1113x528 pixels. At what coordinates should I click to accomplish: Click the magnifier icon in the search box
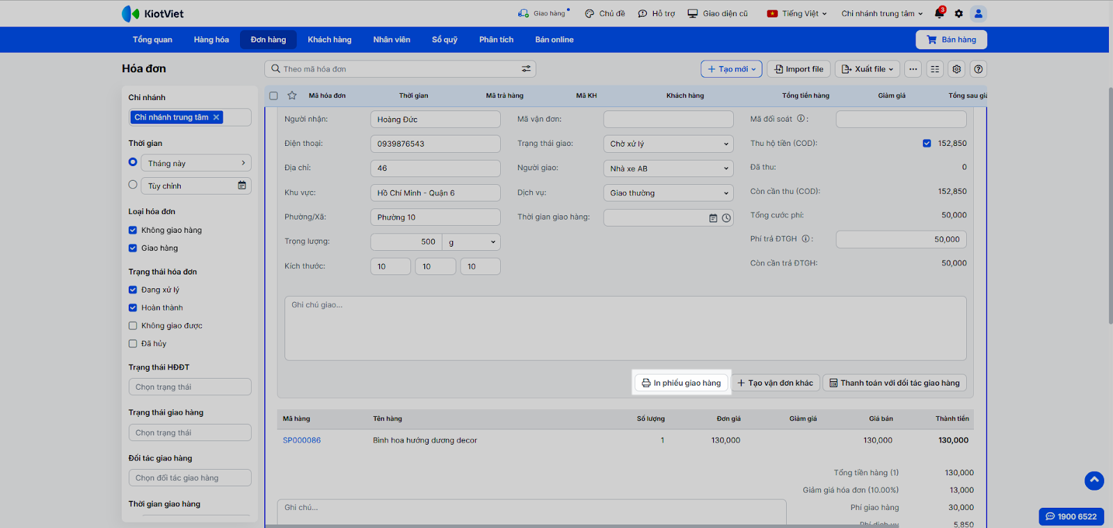point(275,69)
